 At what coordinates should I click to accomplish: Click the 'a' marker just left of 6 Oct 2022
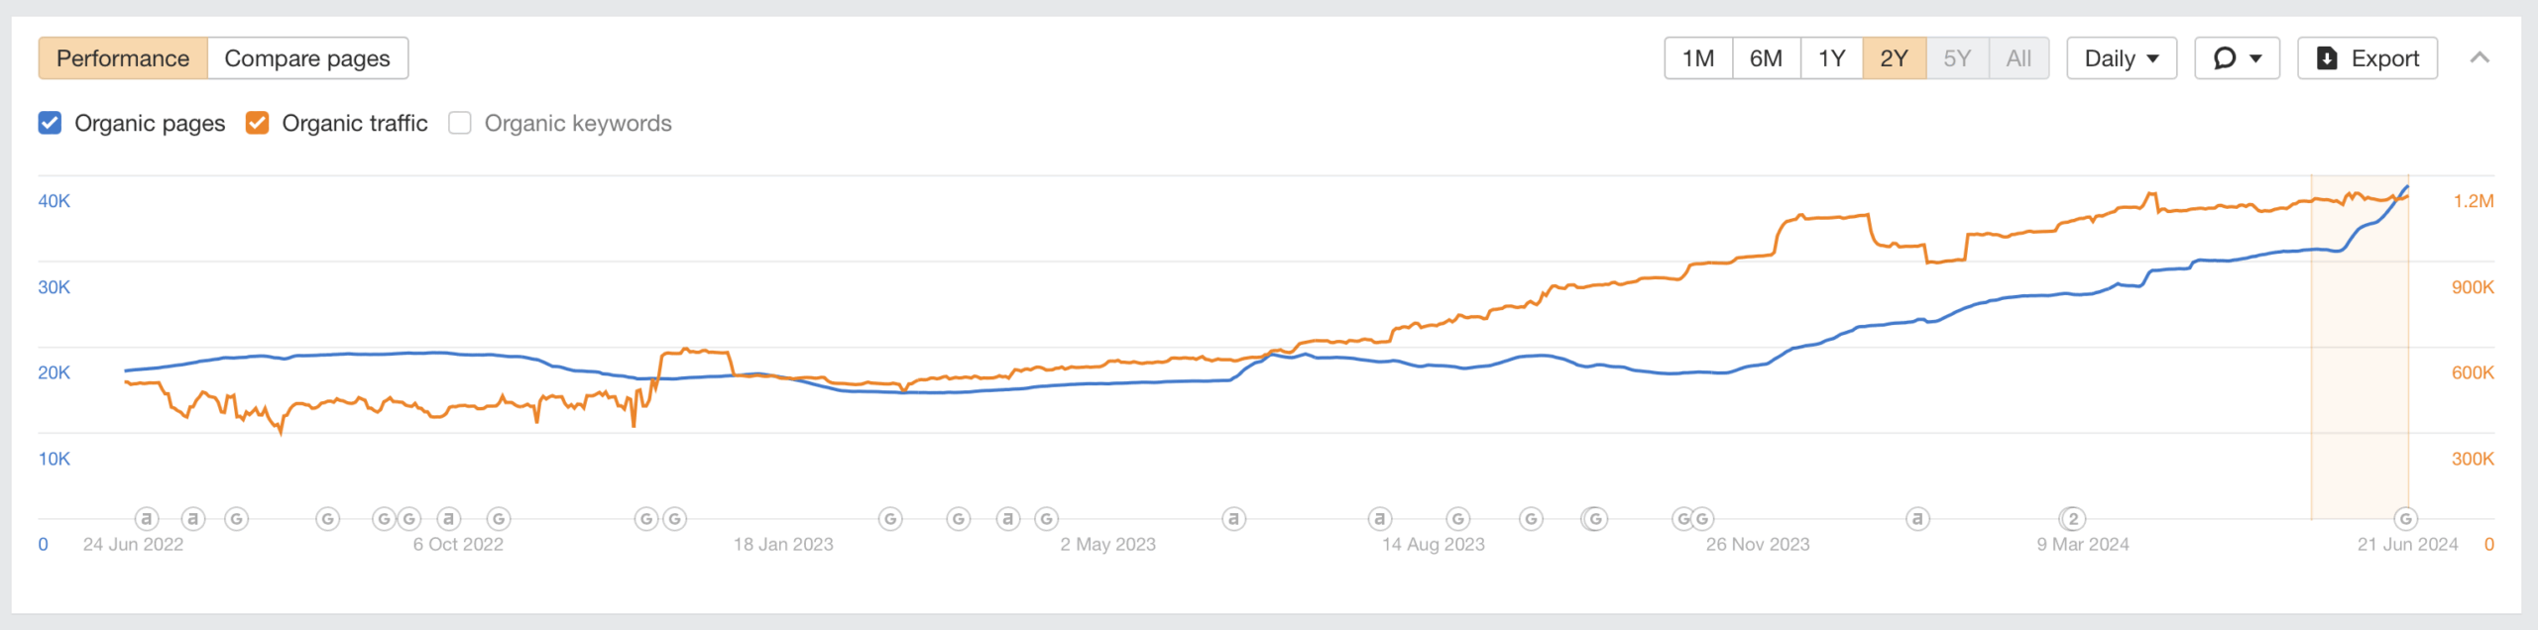[449, 518]
